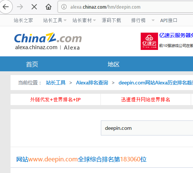Click the ChinaZ.com logo
This screenshot has height=173, width=193.
tap(48, 41)
